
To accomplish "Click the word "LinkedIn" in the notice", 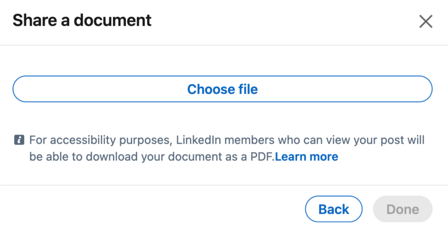I will [x=199, y=140].
